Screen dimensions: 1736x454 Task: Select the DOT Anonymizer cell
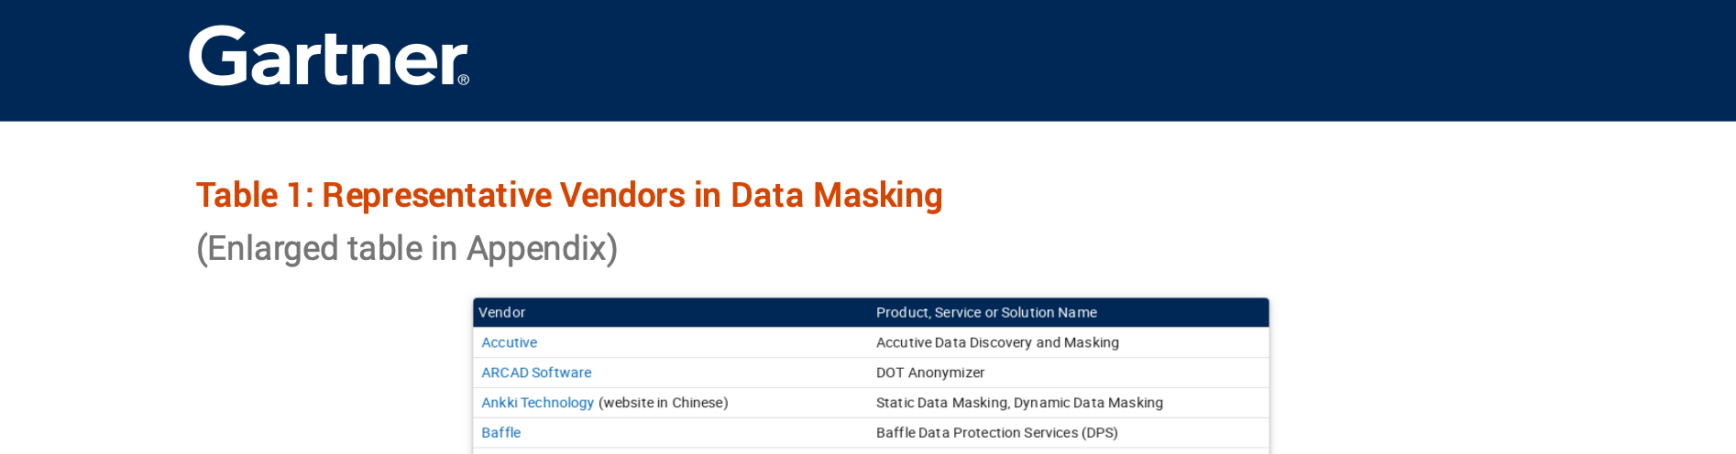tap(930, 373)
